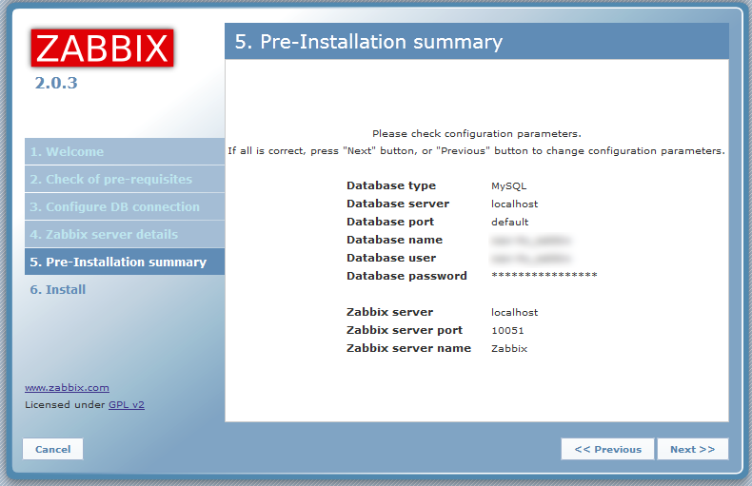Open the www.zabbix.com link

point(67,388)
